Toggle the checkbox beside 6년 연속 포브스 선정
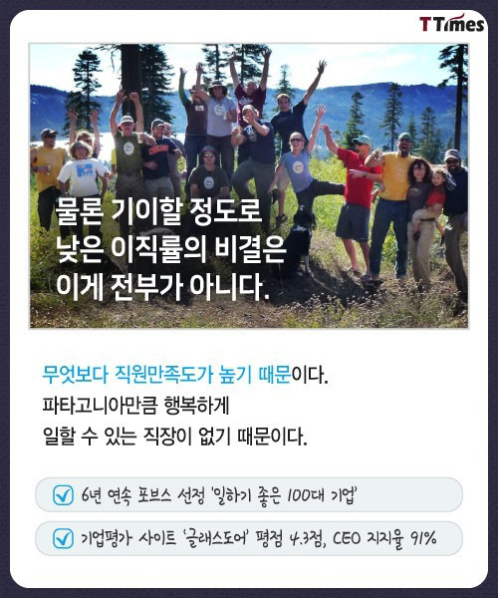This screenshot has height=598, width=498. (x=63, y=495)
